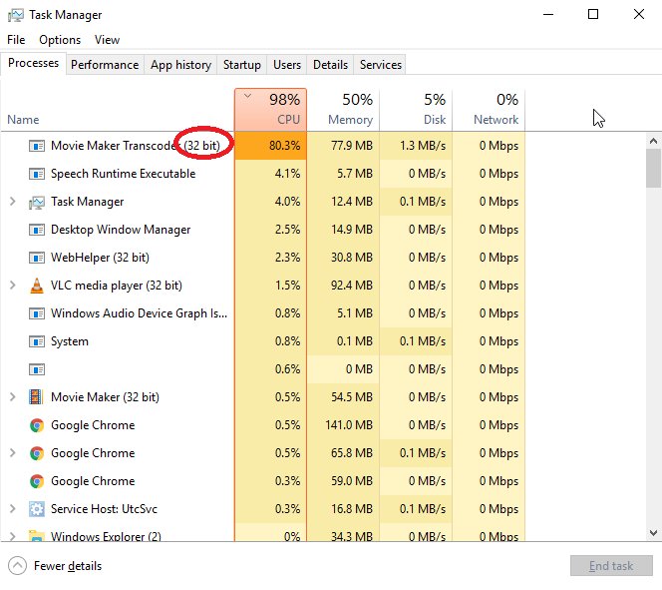Collapse view with Fewer details arrow icon
This screenshot has width=662, height=590.
click(17, 566)
